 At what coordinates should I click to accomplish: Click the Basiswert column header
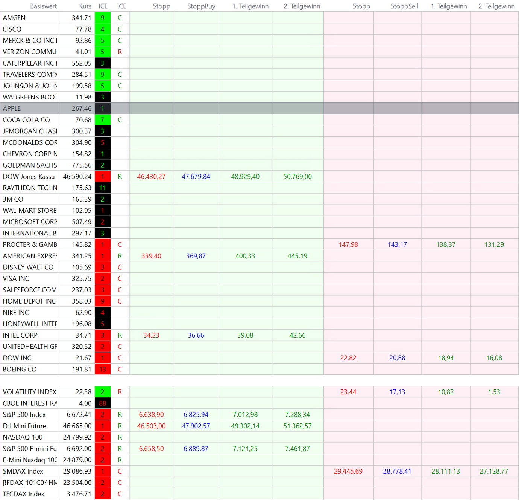[43, 6]
